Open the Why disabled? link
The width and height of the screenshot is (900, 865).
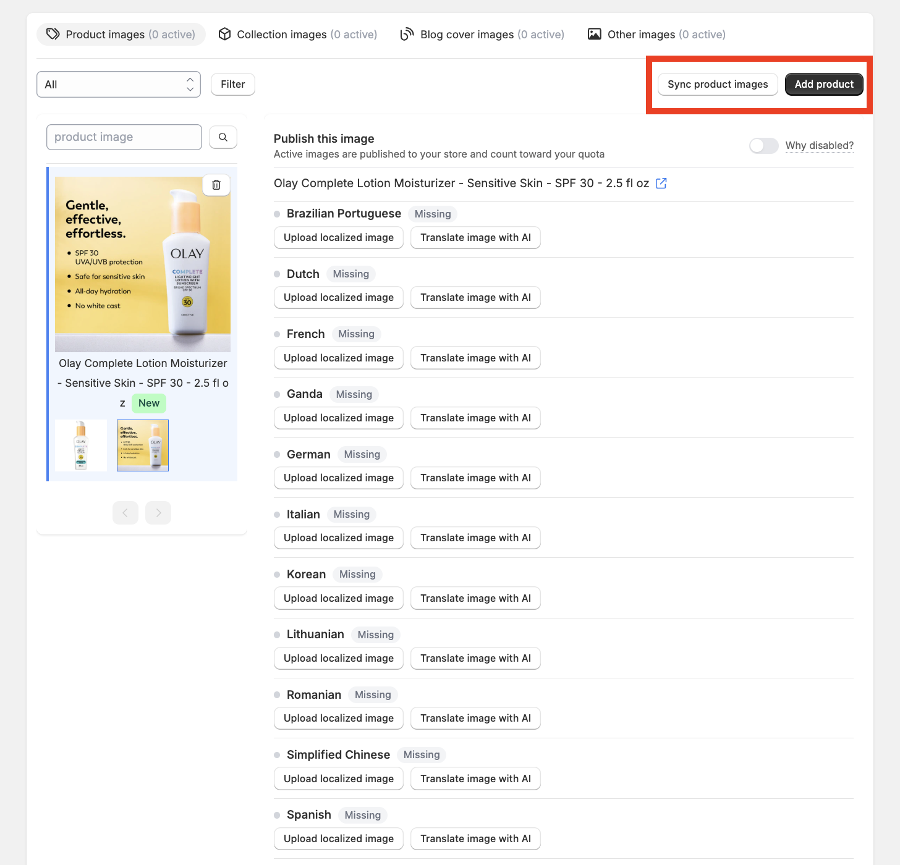tap(819, 146)
